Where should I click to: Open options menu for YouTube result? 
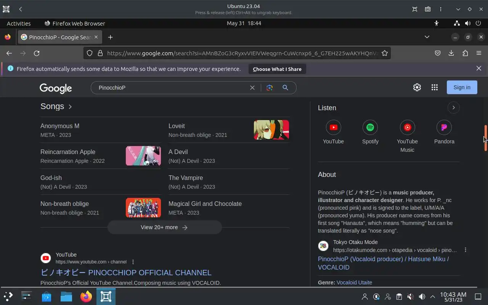pyautogui.click(x=133, y=262)
